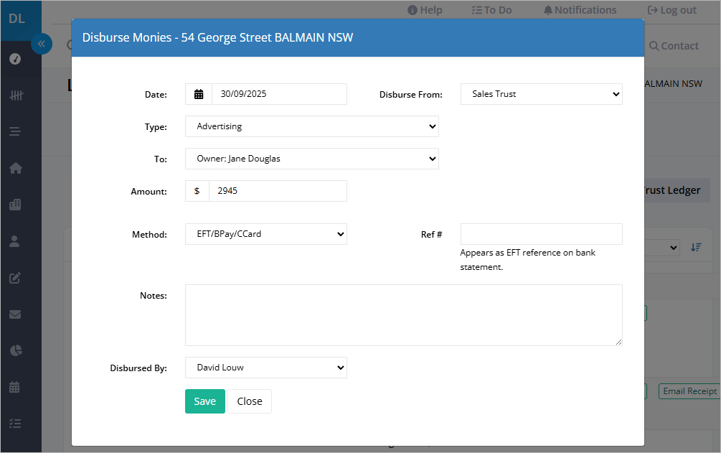Screen dimensions: 721x453
Task: Click into the Ref # field
Action: [x=541, y=234]
